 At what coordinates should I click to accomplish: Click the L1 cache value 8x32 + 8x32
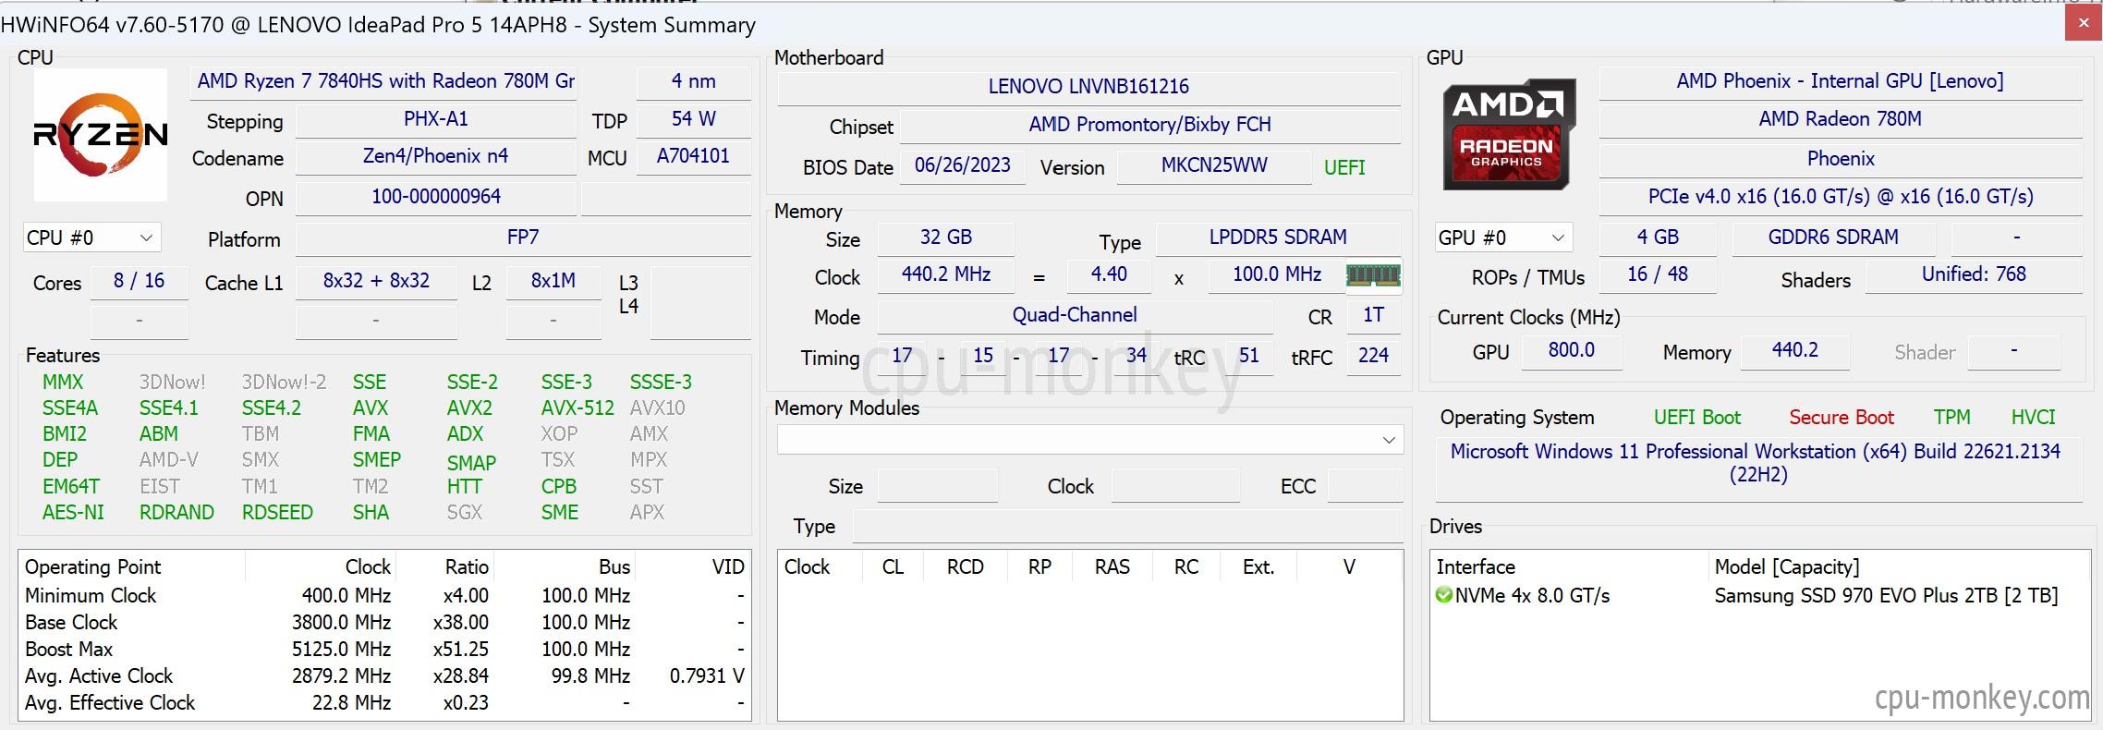[376, 281]
